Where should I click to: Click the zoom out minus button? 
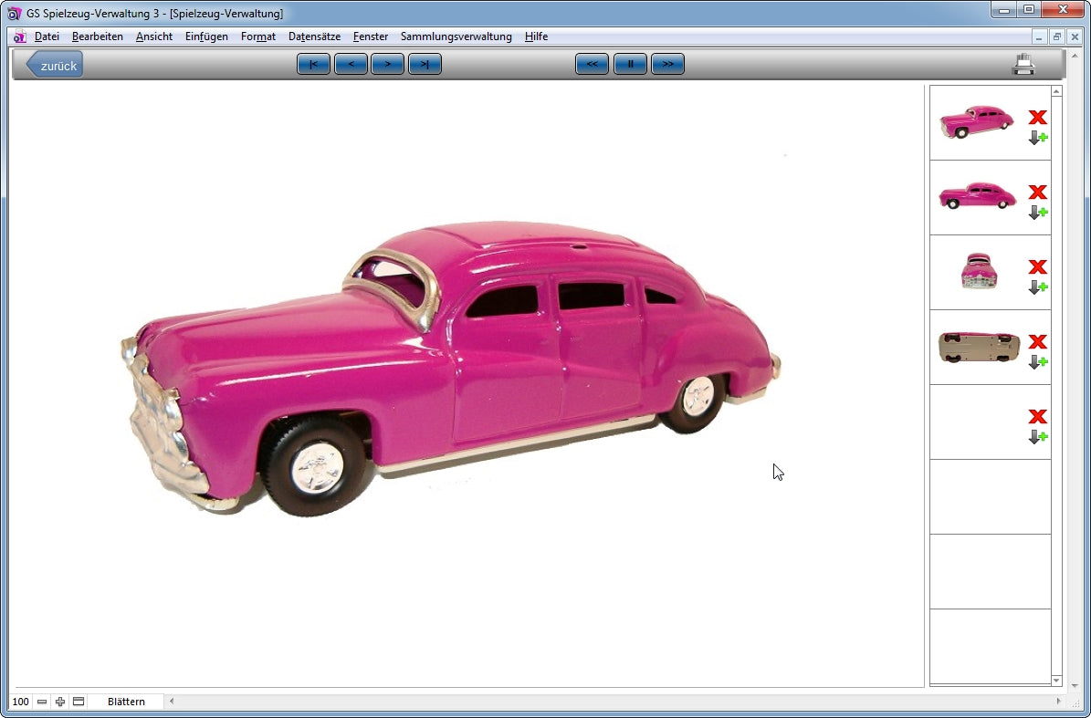[x=42, y=702]
